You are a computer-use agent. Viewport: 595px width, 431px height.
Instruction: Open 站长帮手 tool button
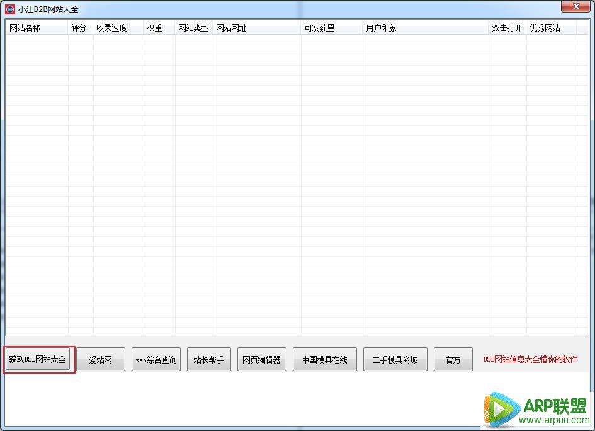(x=208, y=360)
